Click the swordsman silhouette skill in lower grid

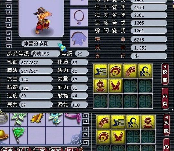click(x=133, y=122)
